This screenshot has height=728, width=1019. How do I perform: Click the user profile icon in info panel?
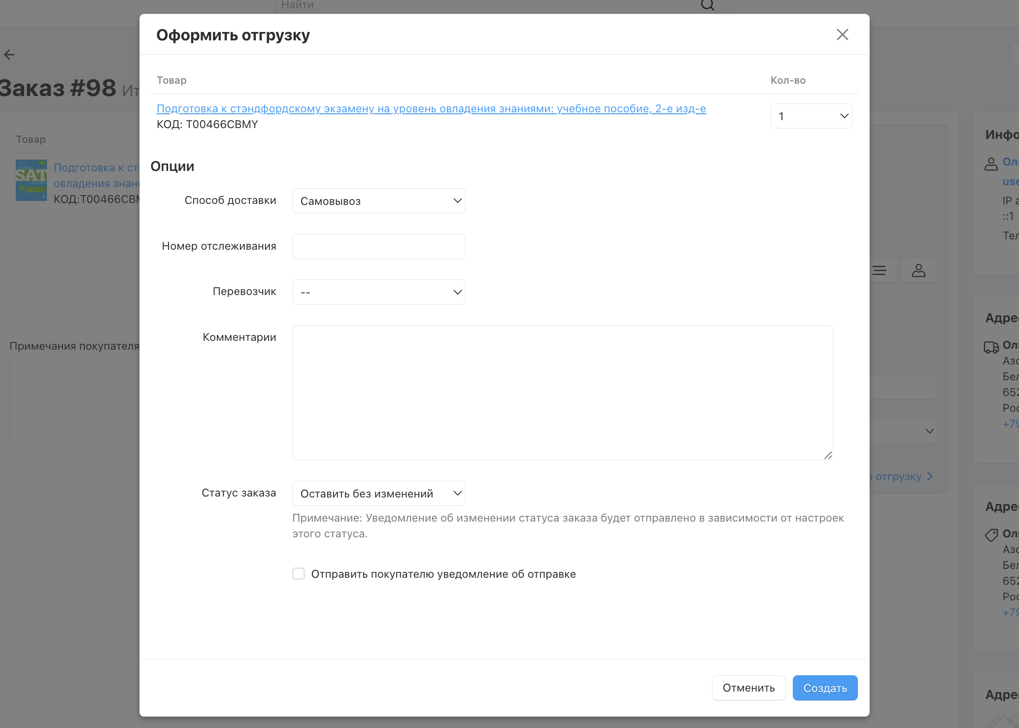pos(991,164)
